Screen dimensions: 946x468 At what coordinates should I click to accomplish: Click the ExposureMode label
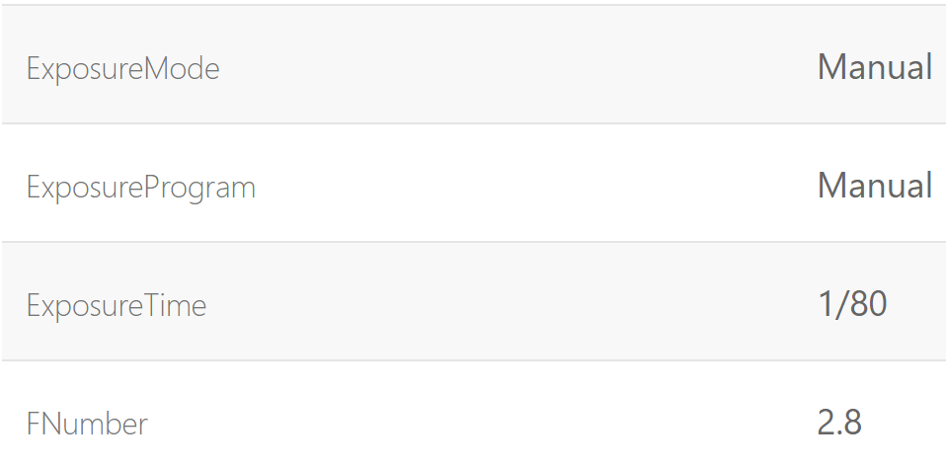coord(122,69)
